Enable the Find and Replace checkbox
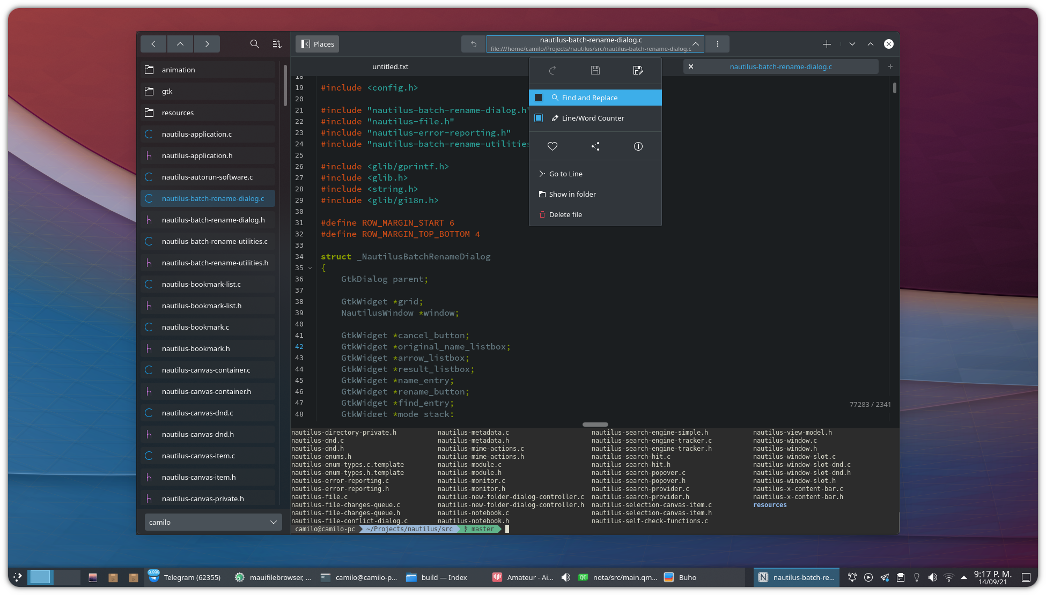 (x=539, y=98)
